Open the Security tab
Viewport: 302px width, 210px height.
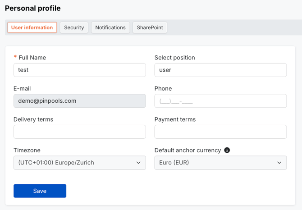74,27
